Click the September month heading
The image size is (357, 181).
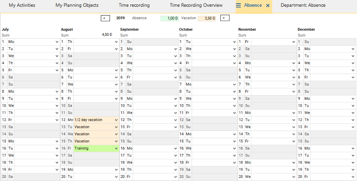click(129, 29)
